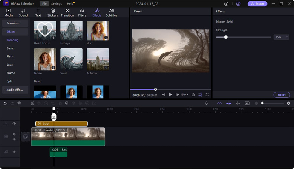This screenshot has width=294, height=169.
Task: Zoom out the timeline with minus icon
Action: 256,103
